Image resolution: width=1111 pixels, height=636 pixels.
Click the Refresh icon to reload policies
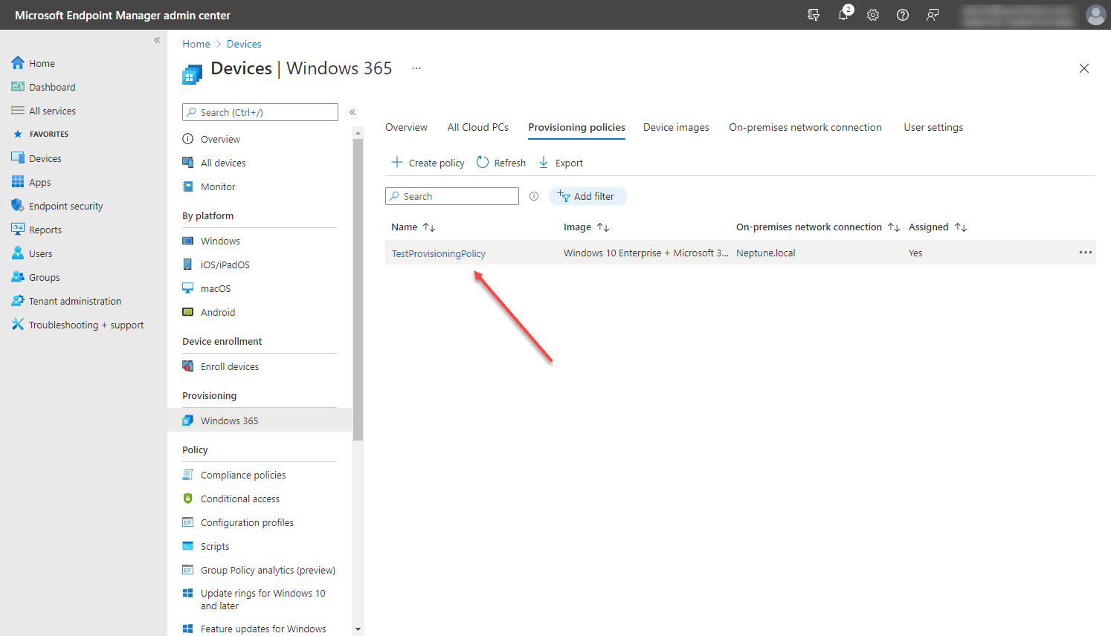(x=483, y=162)
